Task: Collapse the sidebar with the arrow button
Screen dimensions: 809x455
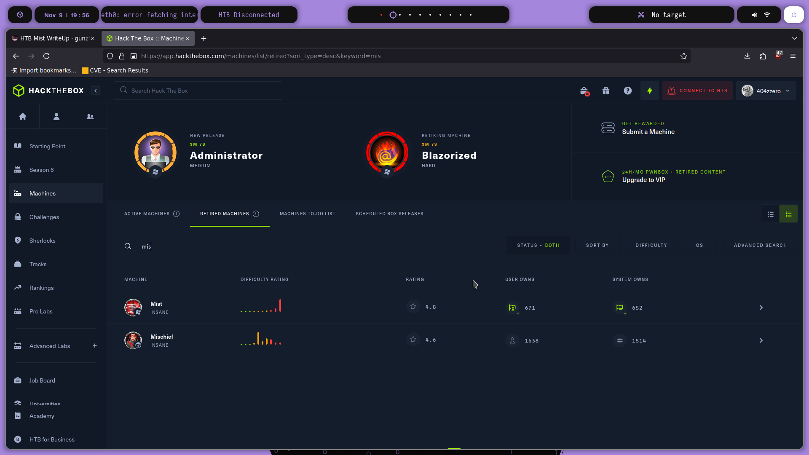Action: pyautogui.click(x=96, y=91)
